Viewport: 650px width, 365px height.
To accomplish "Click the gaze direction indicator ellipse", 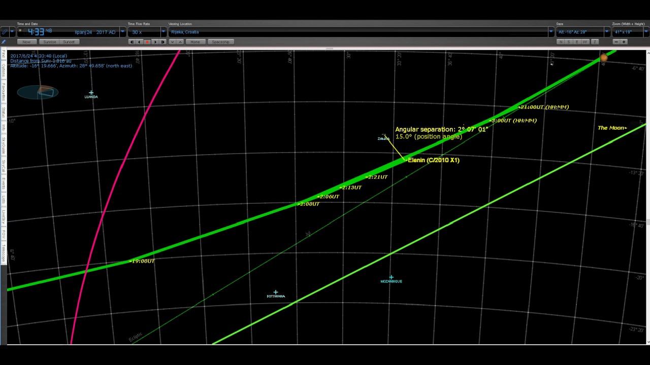I will [x=38, y=92].
